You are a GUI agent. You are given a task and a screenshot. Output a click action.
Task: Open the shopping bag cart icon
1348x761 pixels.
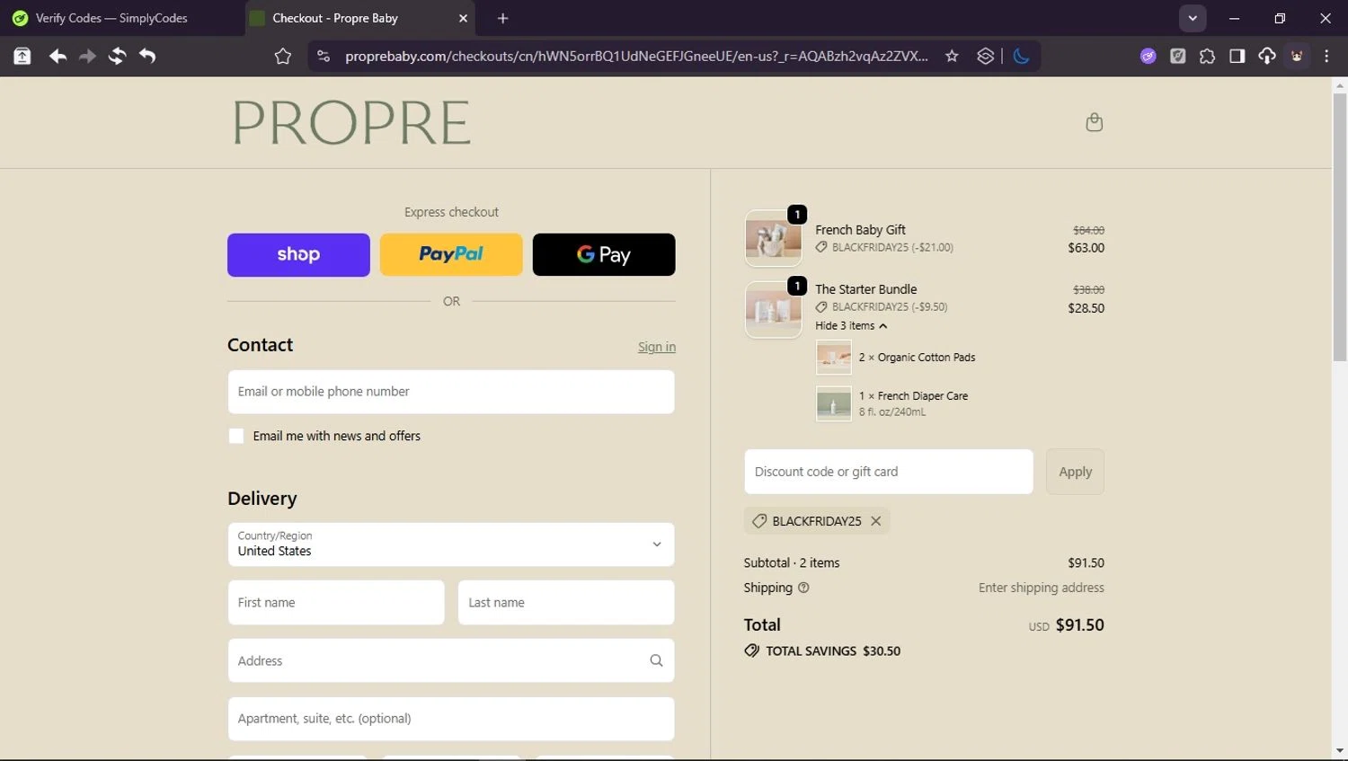tap(1094, 122)
